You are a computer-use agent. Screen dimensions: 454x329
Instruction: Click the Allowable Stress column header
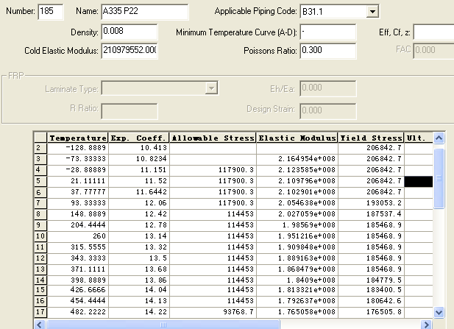pos(213,138)
